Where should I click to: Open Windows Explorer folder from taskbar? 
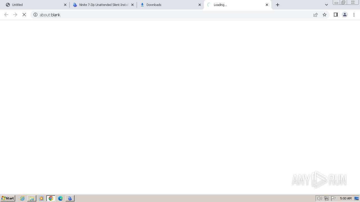click(x=32, y=198)
